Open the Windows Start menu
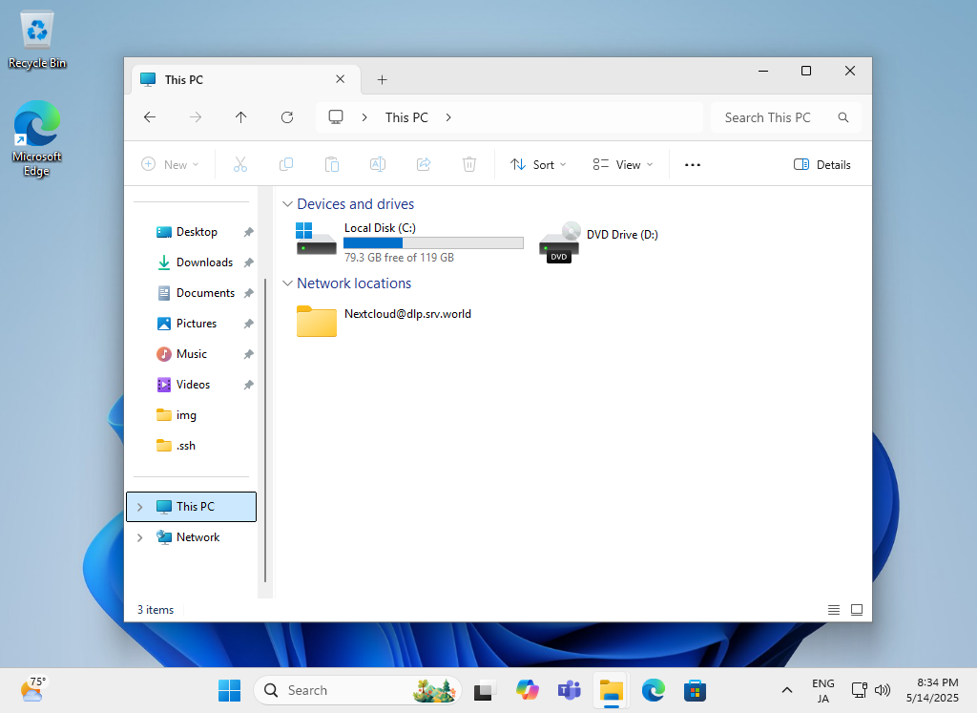This screenshot has width=977, height=713. [x=229, y=690]
